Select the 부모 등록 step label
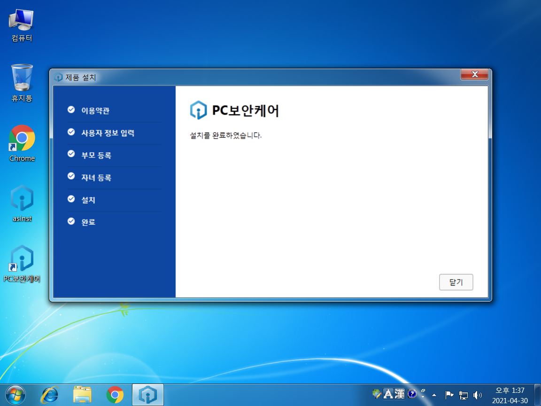Screen dimensions: 541x406 [96, 156]
